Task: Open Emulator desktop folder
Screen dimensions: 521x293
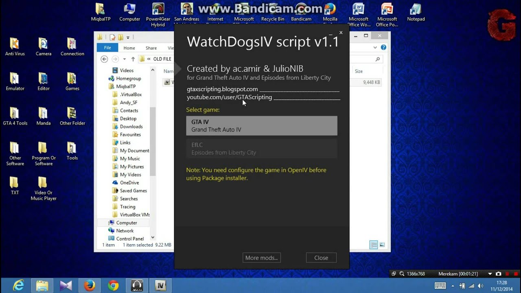Action: 15,82
